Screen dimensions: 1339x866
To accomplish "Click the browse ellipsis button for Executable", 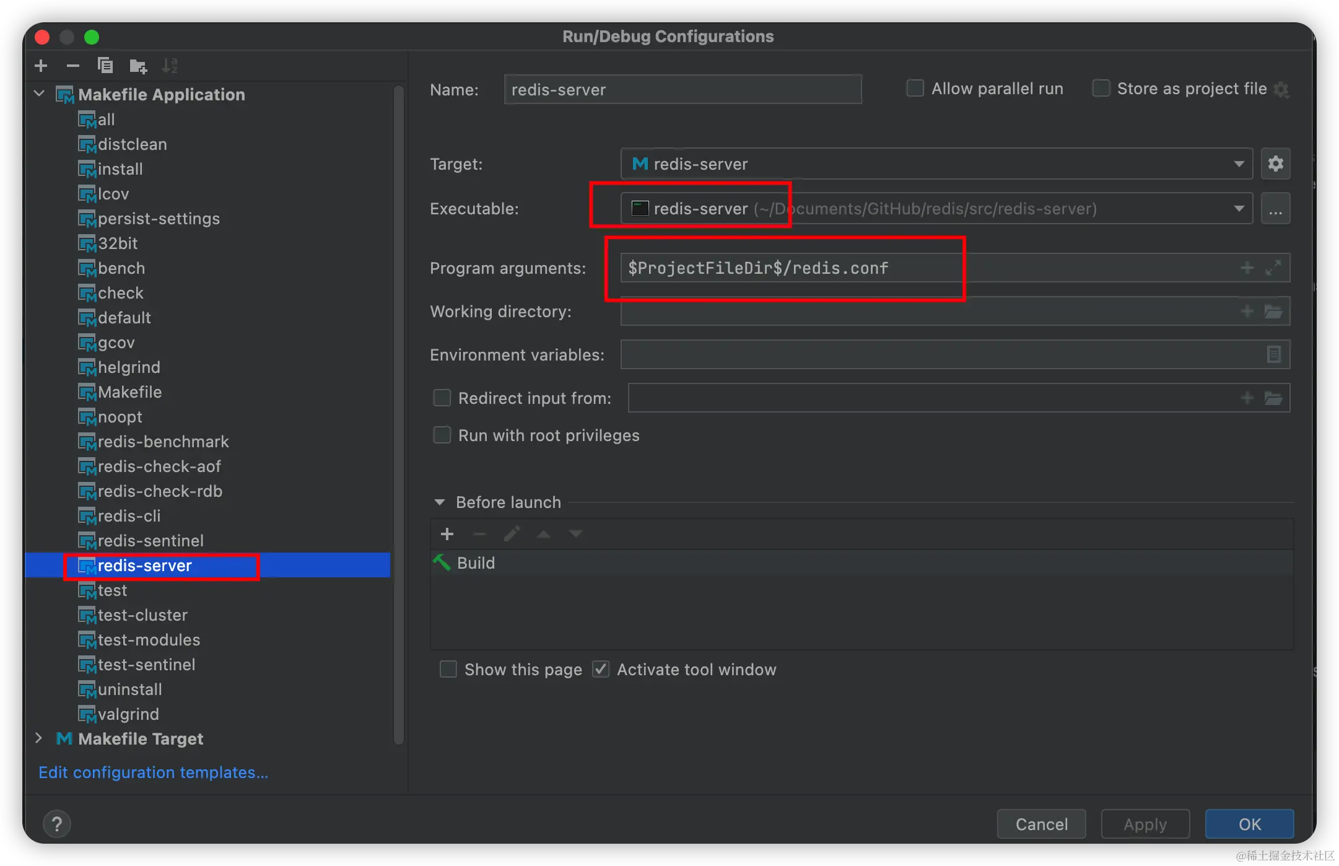I will click(1275, 209).
